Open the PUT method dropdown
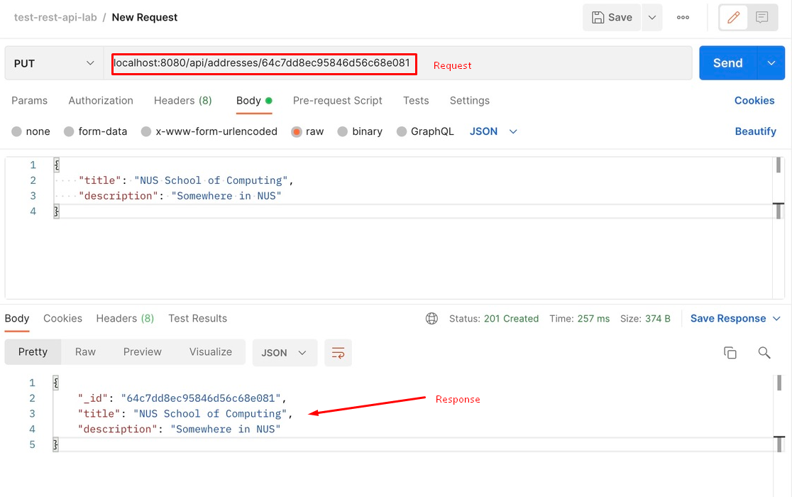Image resolution: width=792 pixels, height=497 pixels. (53, 62)
